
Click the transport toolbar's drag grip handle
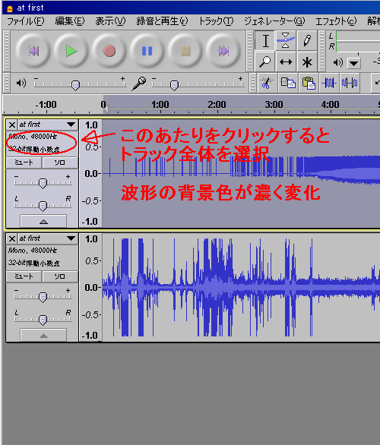(x=7, y=51)
